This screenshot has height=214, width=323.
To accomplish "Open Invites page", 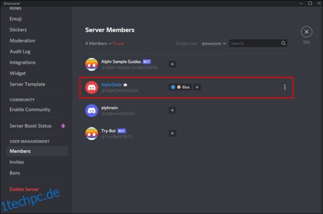I will click(x=17, y=162).
